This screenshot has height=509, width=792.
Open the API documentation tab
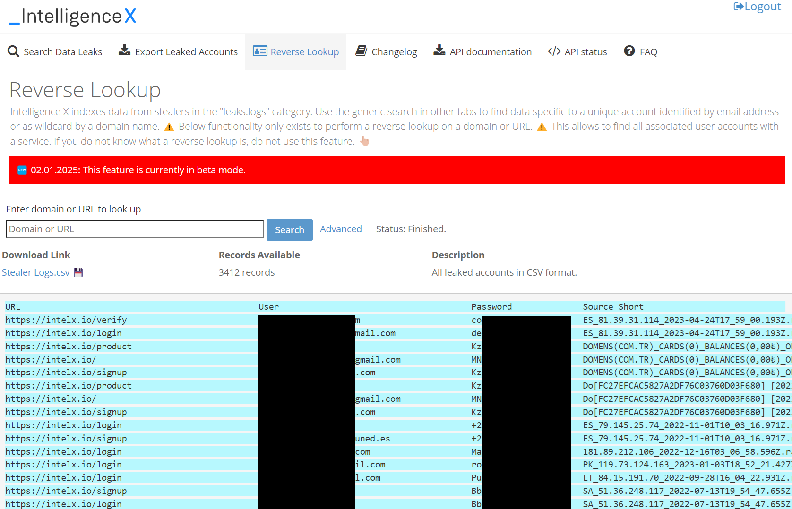pyautogui.click(x=490, y=52)
